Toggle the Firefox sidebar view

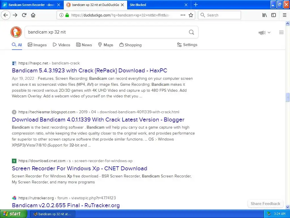[x=274, y=15]
